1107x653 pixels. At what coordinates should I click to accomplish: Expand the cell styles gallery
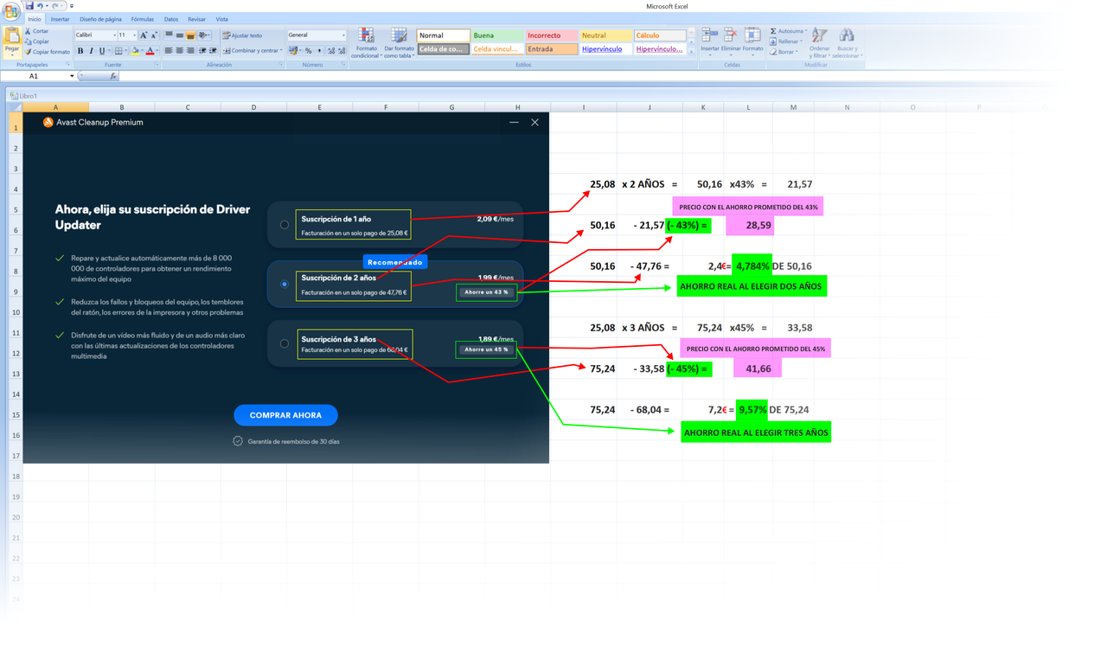pos(690,52)
